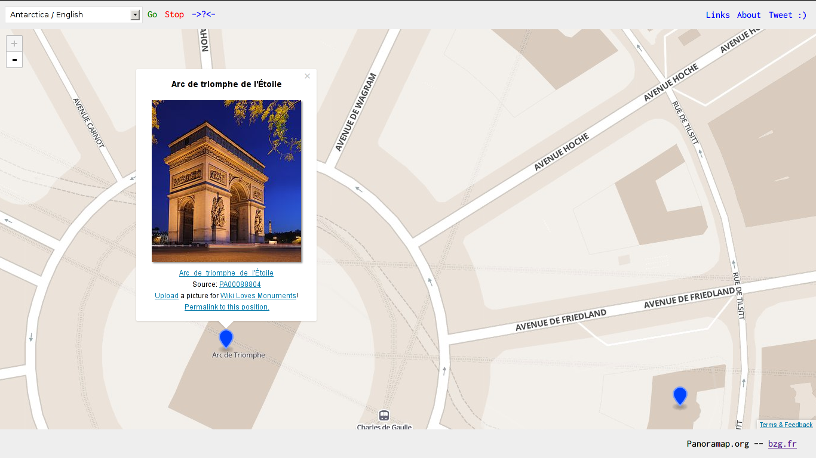Click the dropdown arrow of country selector

[135, 15]
